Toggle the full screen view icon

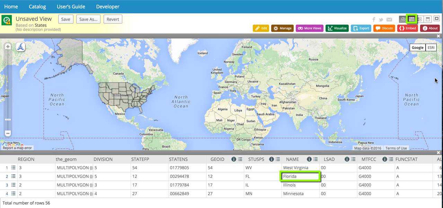(437, 19)
